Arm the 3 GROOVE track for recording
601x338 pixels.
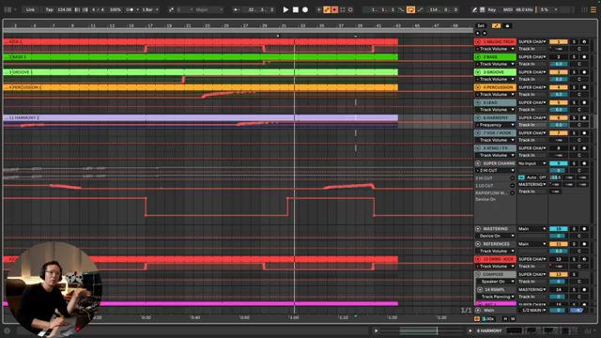584,72
